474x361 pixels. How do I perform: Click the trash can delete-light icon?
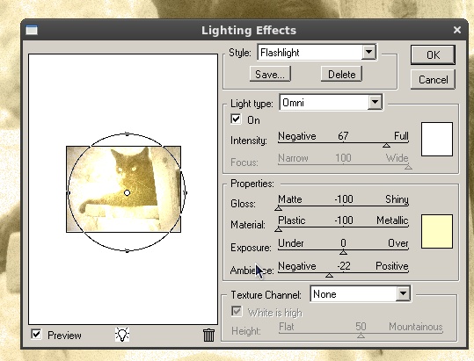click(208, 335)
